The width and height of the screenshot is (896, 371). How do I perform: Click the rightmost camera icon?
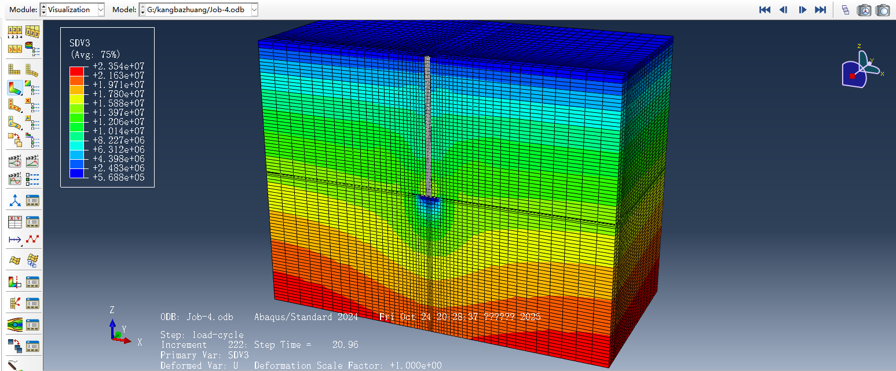coord(883,10)
